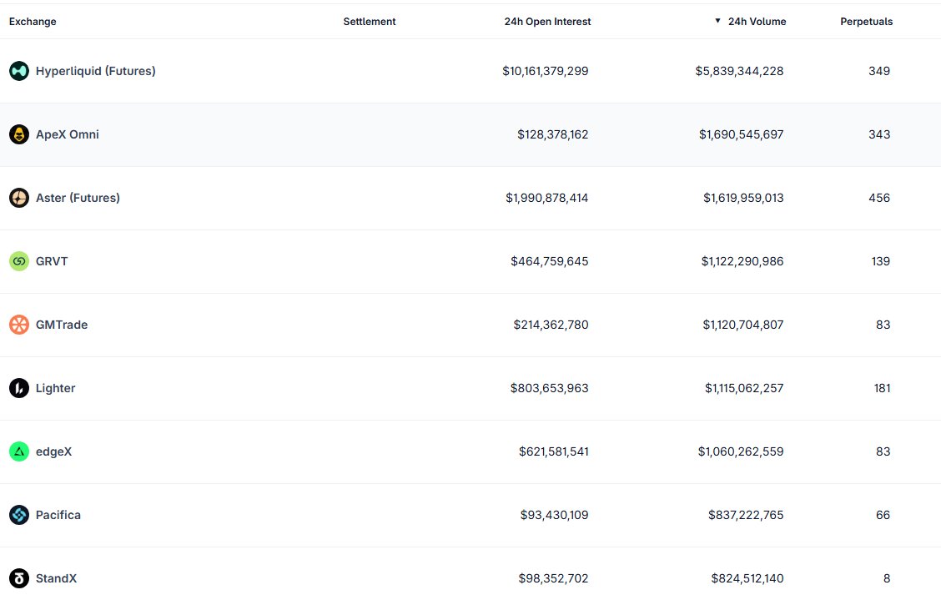Select edgeX volume $1,060,262,559
The image size is (941, 600).
click(741, 451)
